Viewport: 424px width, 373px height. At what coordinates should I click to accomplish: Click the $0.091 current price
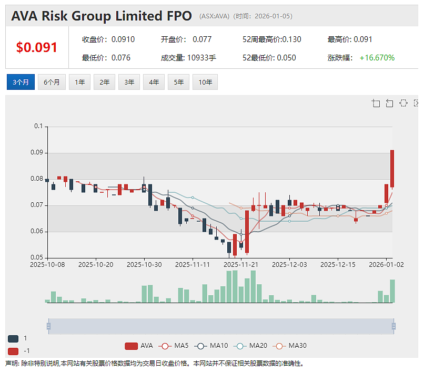[37, 47]
